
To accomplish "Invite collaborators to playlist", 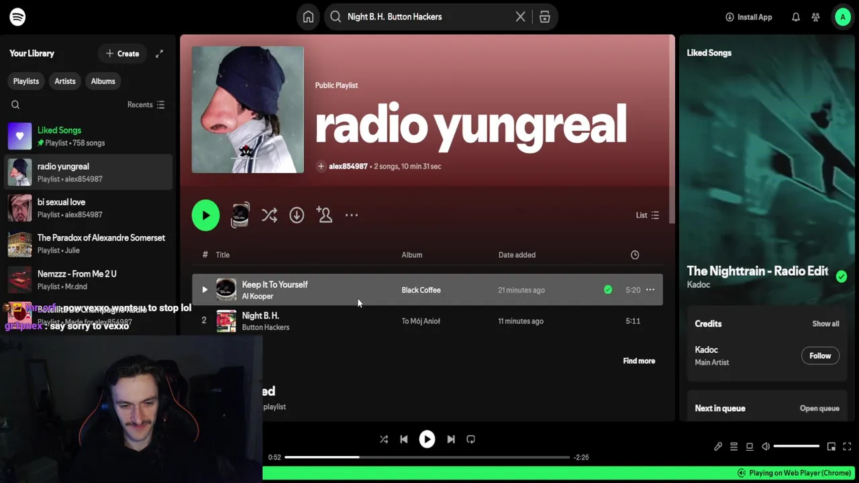I will [325, 215].
